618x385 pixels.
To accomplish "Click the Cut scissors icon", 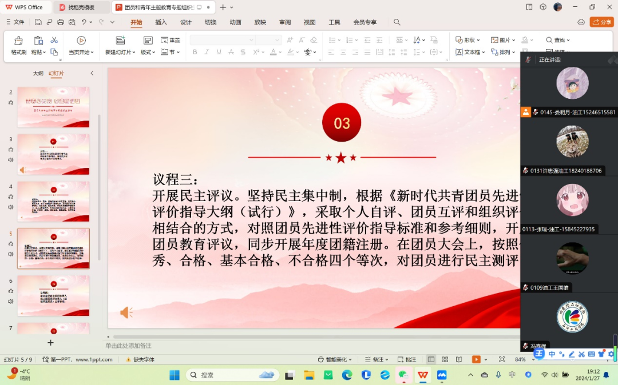I will (x=54, y=41).
